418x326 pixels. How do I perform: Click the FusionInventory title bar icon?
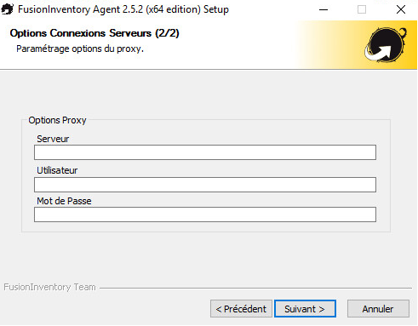click(x=7, y=9)
